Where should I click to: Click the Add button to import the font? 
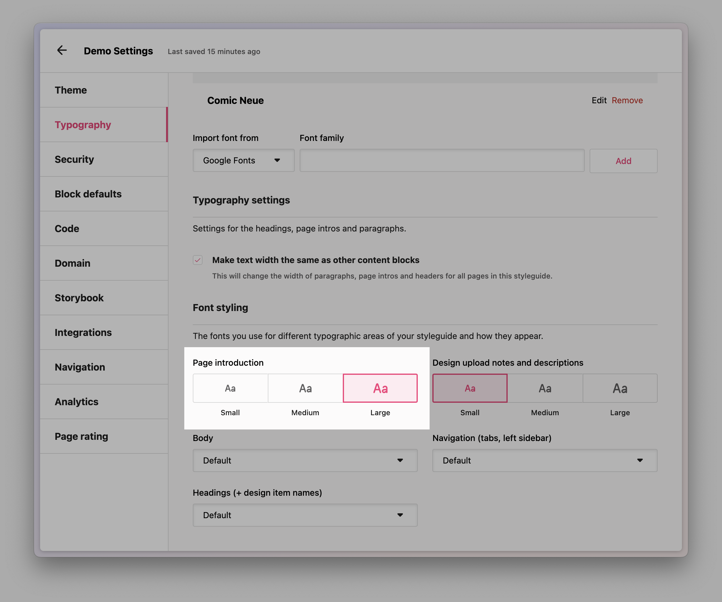(x=623, y=161)
